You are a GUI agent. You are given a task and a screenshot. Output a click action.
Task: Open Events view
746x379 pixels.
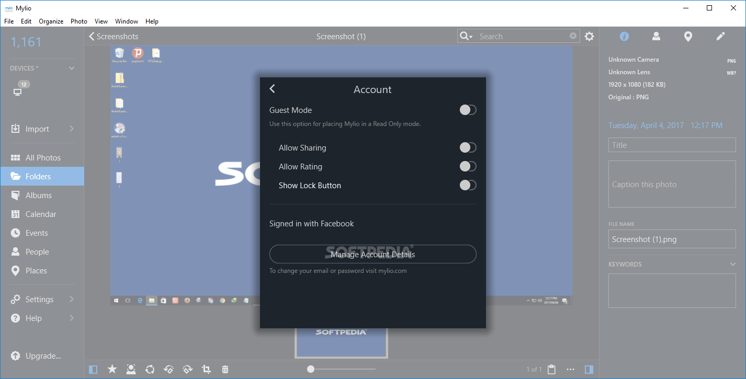pyautogui.click(x=42, y=233)
